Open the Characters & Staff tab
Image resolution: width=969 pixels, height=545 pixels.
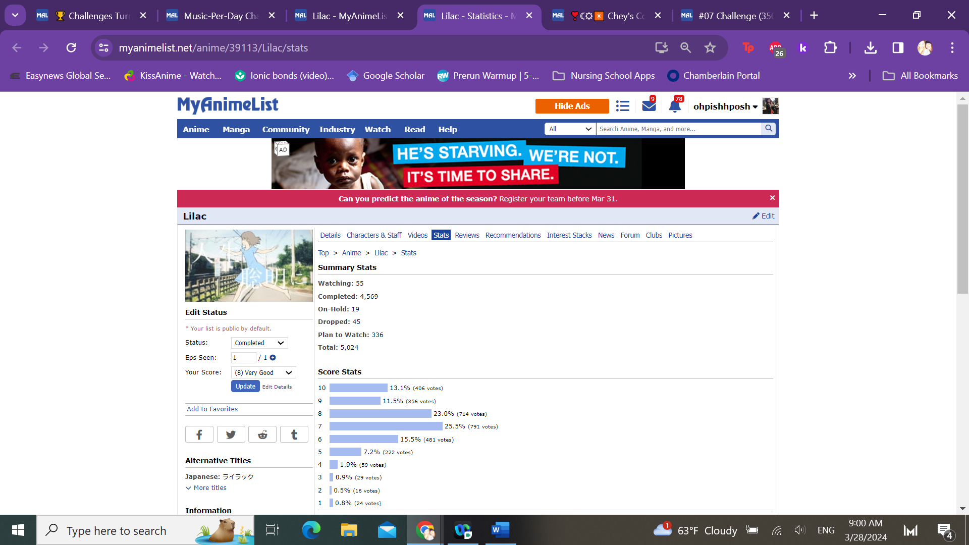coord(373,235)
